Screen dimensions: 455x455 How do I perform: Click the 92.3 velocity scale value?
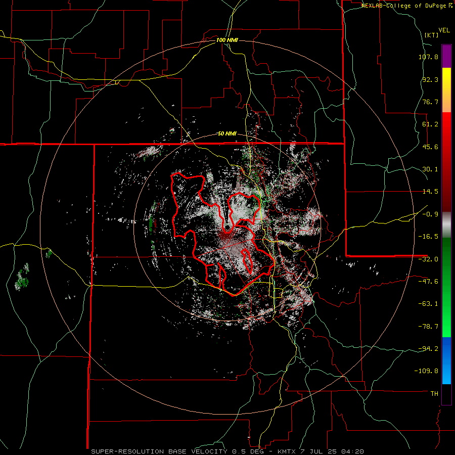click(430, 79)
